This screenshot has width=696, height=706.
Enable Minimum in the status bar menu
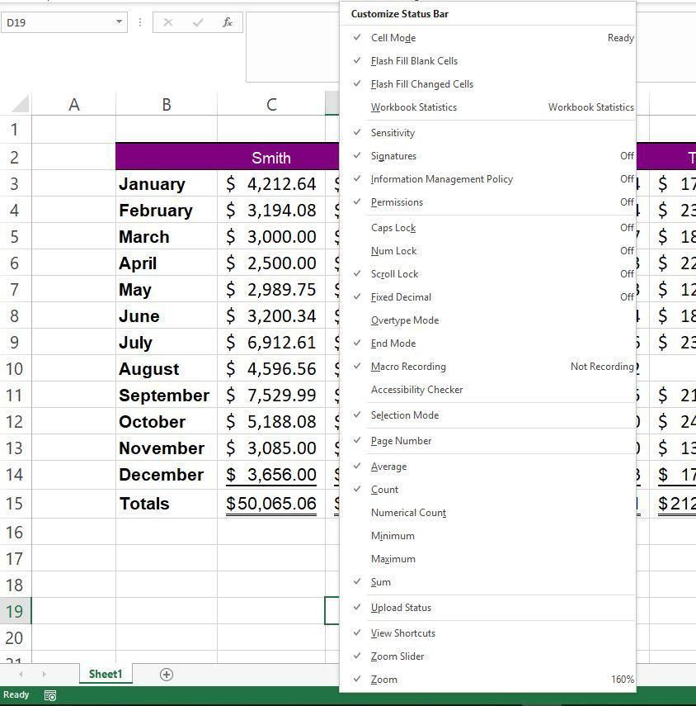(393, 535)
